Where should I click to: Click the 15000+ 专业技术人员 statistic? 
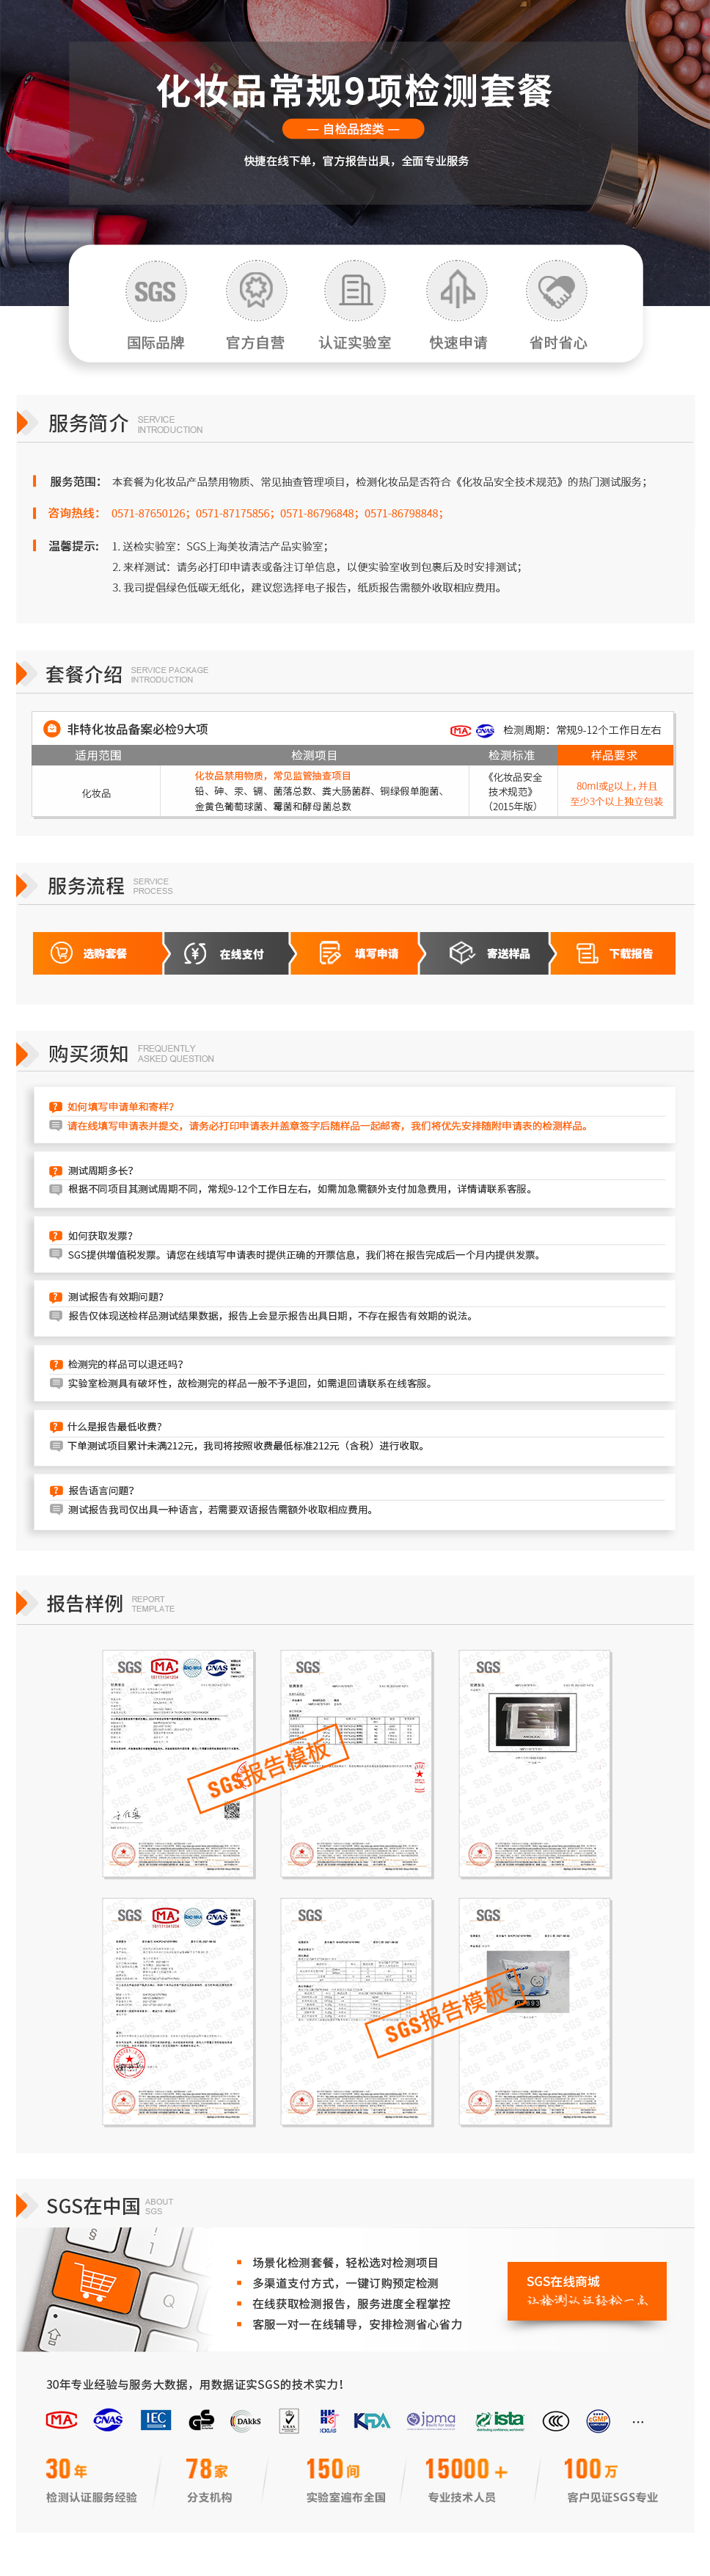click(466, 2482)
